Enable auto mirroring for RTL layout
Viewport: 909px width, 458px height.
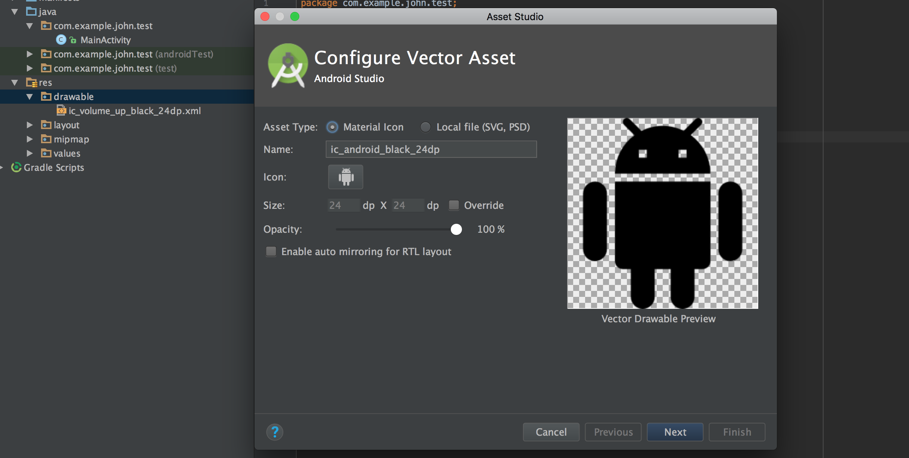click(271, 251)
